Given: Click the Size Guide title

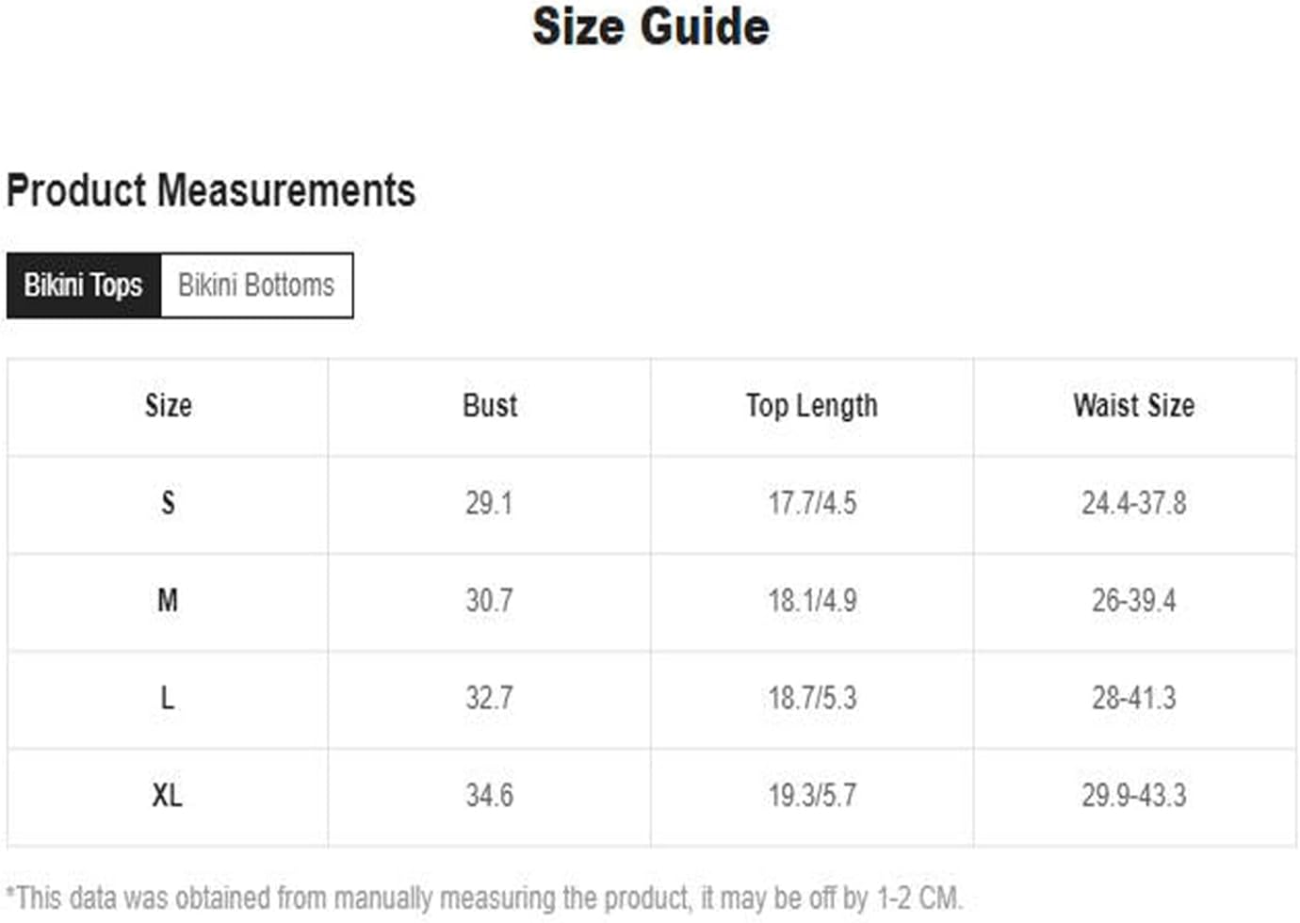Looking at the screenshot, I should pyautogui.click(x=651, y=26).
